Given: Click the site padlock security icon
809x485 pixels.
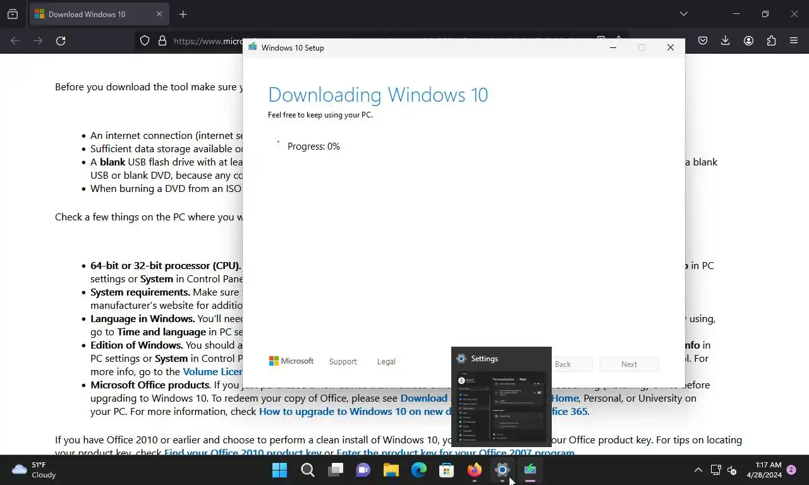Looking at the screenshot, I should [x=162, y=40].
